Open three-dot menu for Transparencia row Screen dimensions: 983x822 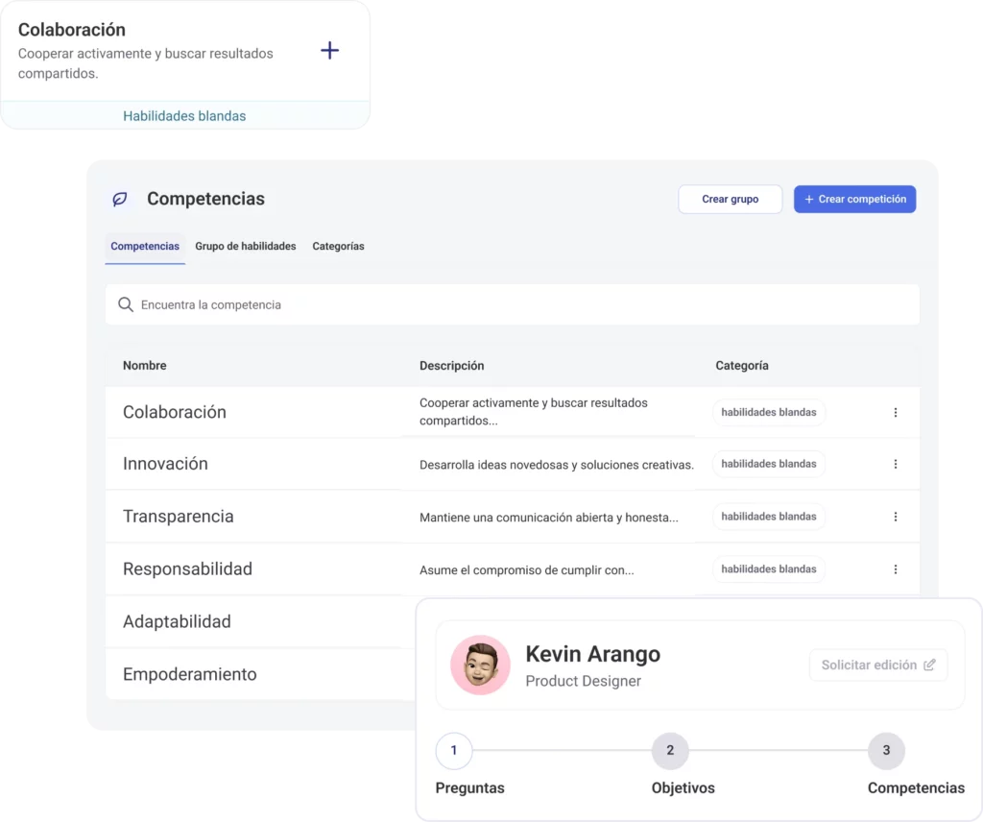pos(895,517)
